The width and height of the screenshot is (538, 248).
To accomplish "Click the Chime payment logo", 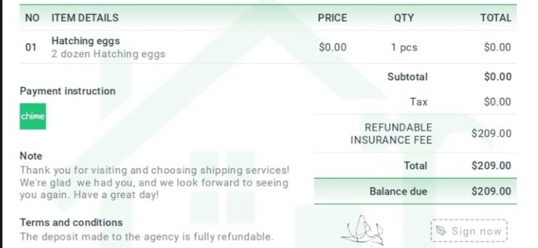I will point(32,117).
